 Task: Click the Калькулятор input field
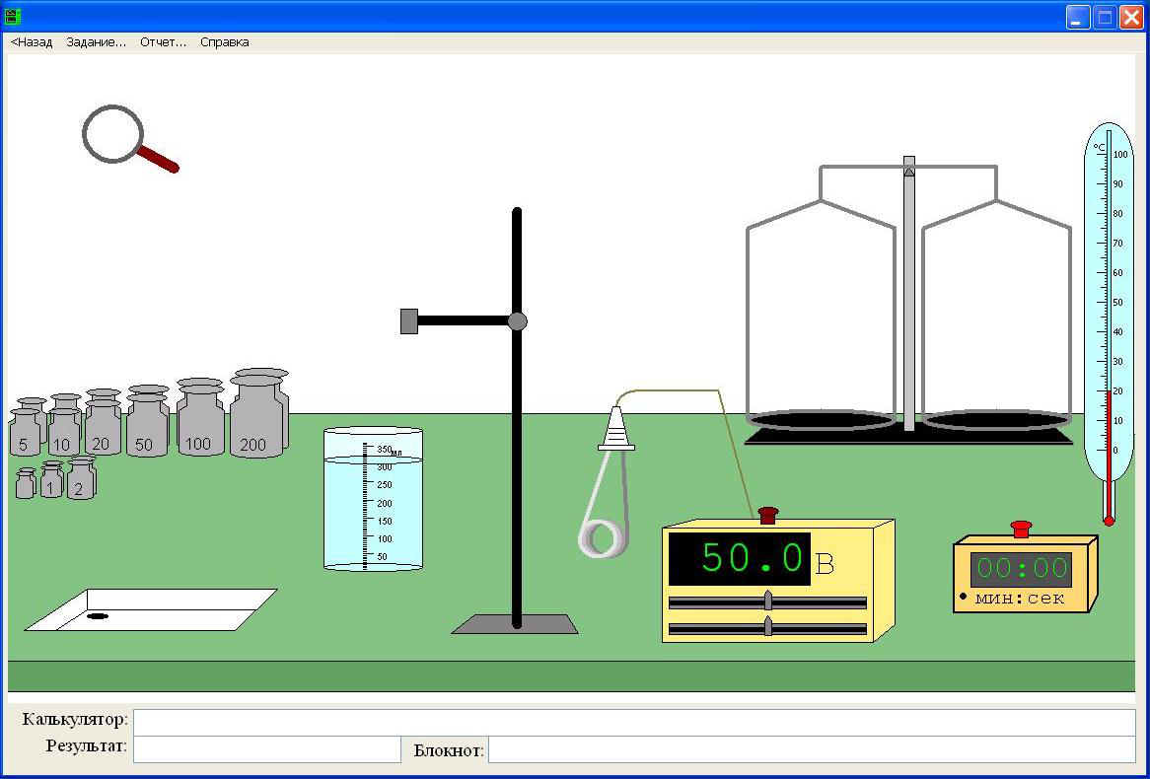(x=633, y=722)
